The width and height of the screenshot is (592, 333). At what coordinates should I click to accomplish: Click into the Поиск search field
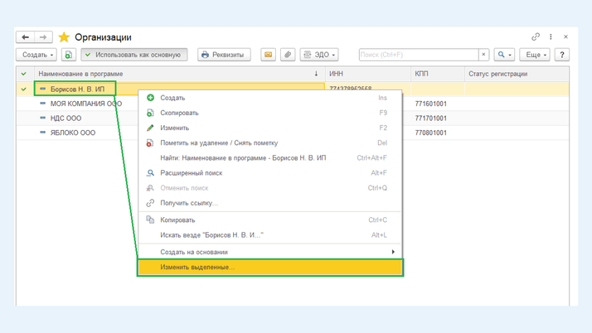(418, 55)
